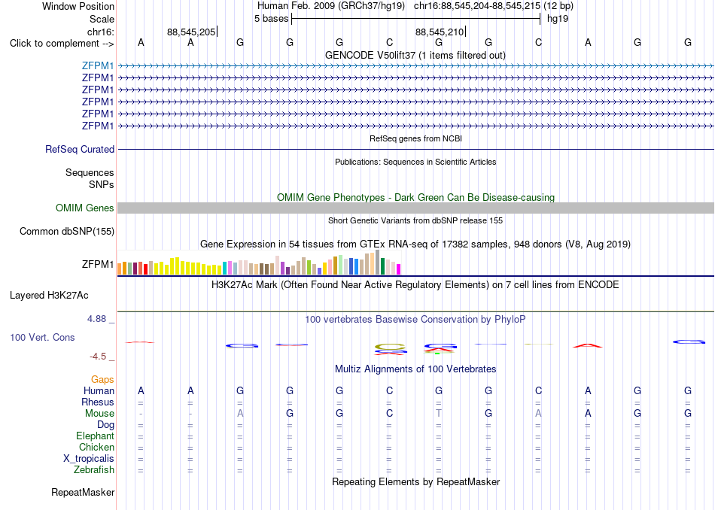This screenshot has width=715, height=510.
Task: Select the X_tropicalis alignment row label
Action: [89, 459]
